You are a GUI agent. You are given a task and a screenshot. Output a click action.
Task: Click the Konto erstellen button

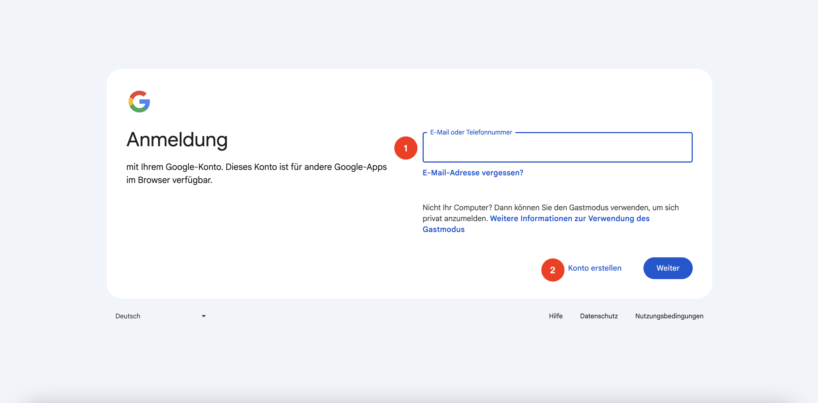point(594,268)
